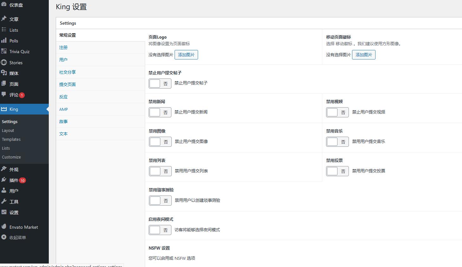462x267 pixels.
Task: Switch to the 用户 settings tab
Action: pyautogui.click(x=100, y=60)
